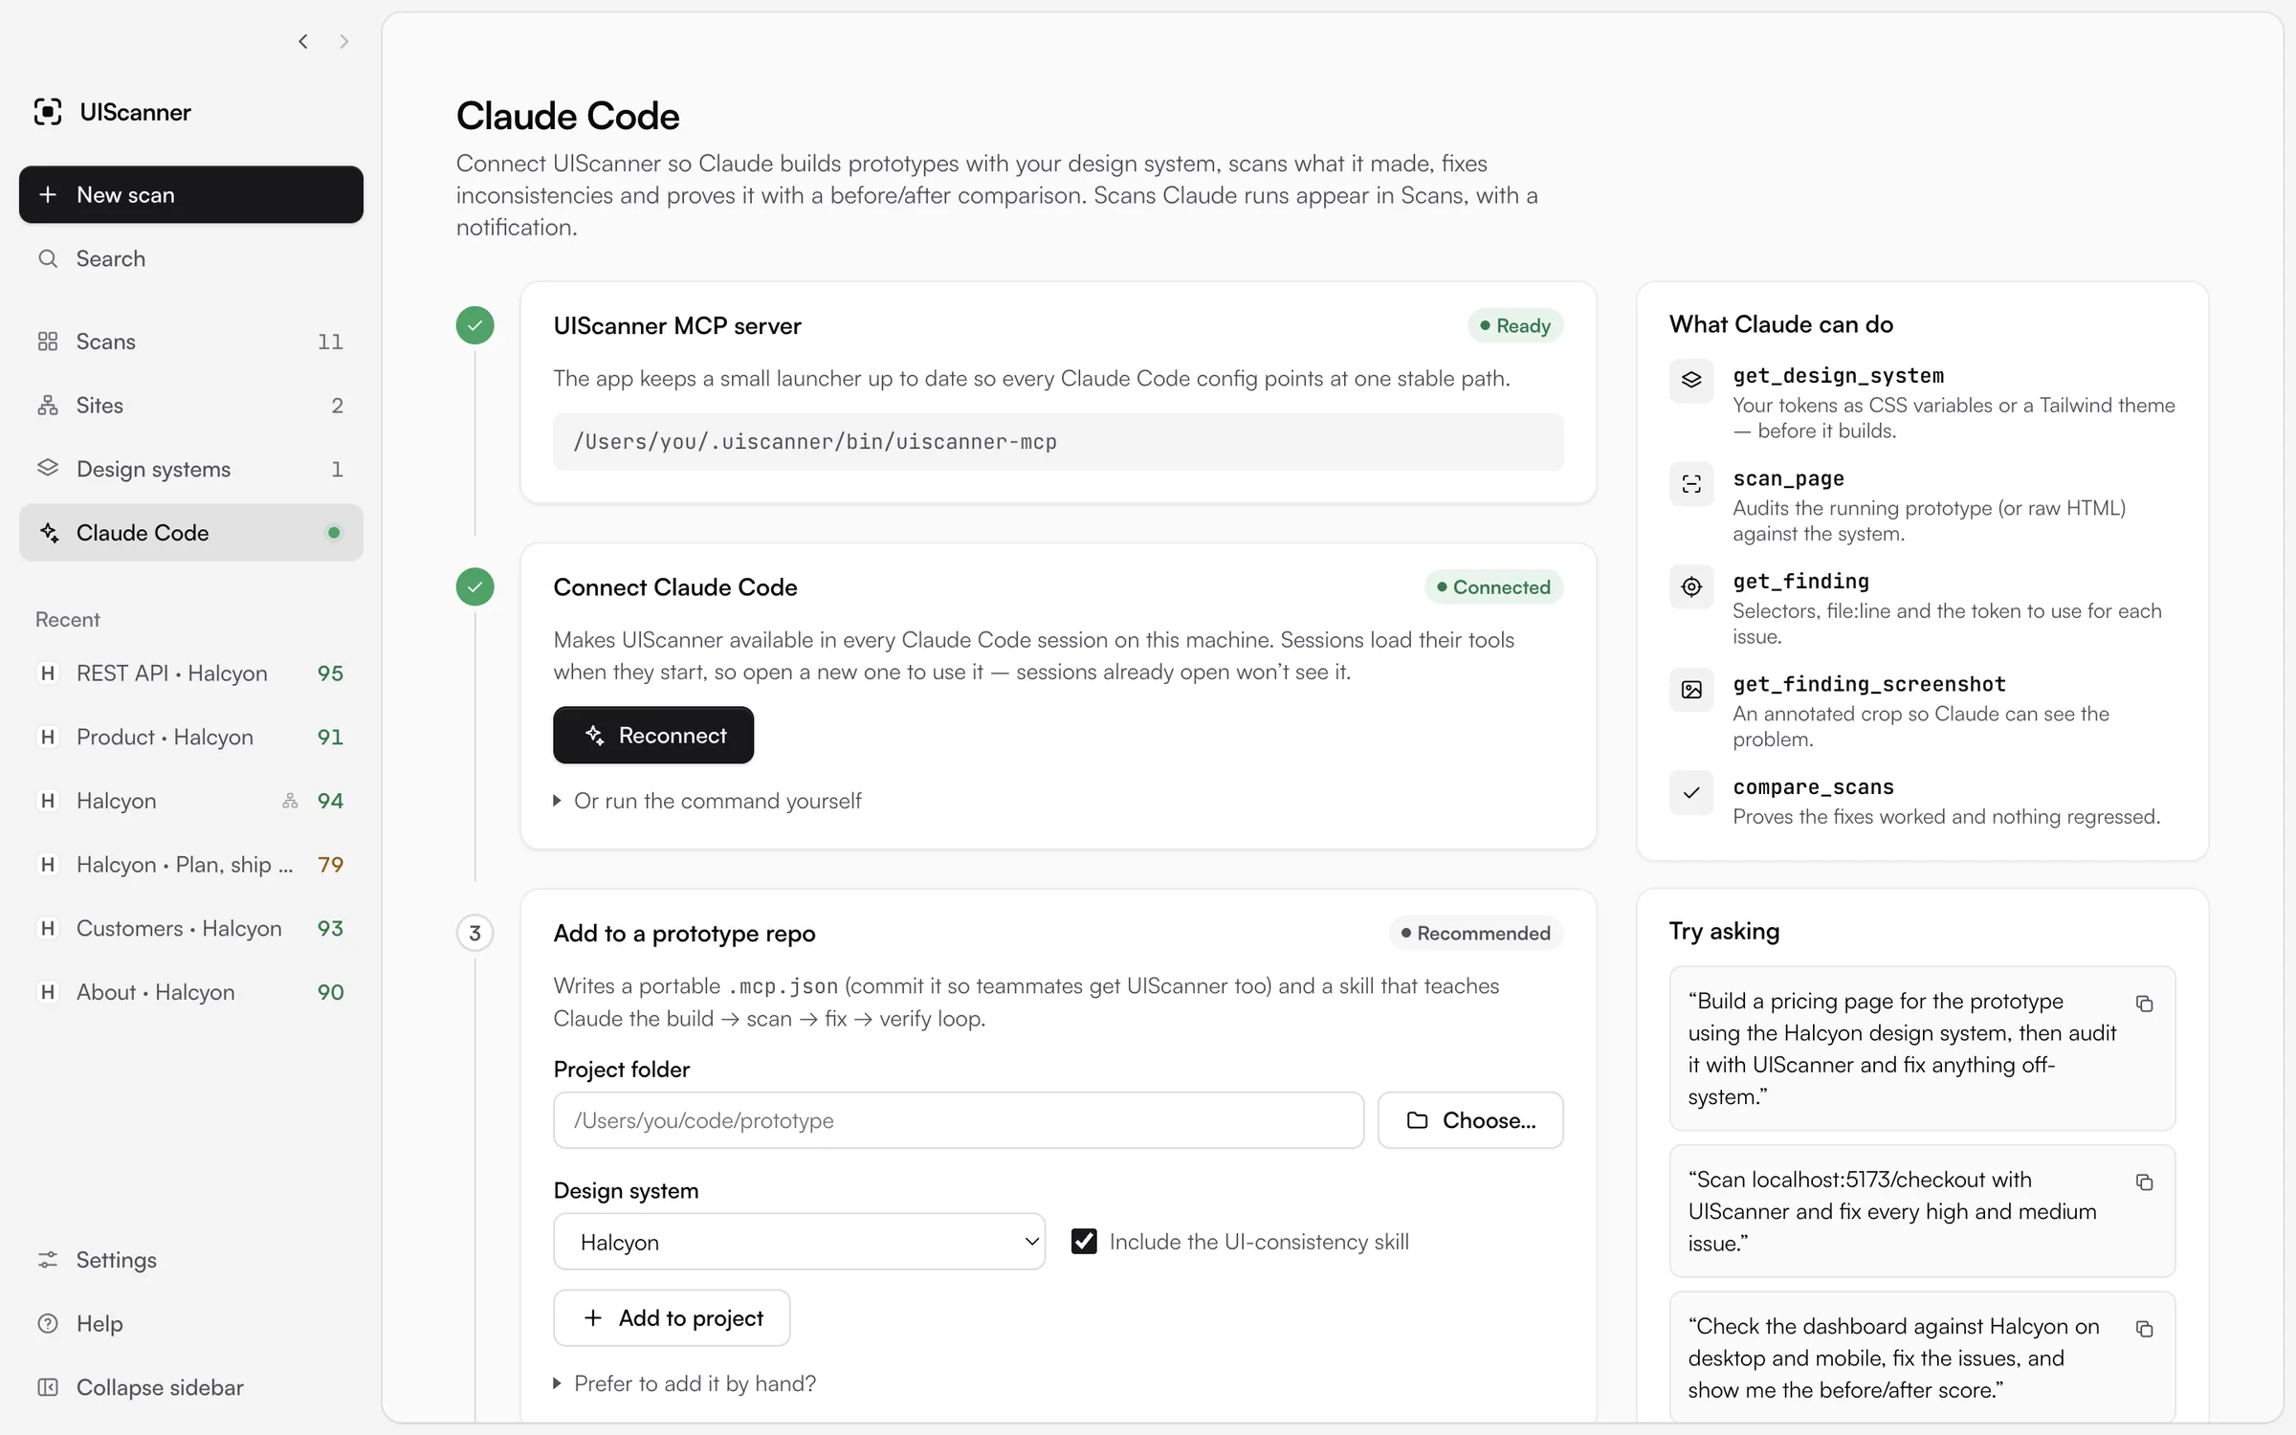Click the Claude Code green status dot
Screen dimensions: 2296x1435
pyautogui.click(x=334, y=533)
